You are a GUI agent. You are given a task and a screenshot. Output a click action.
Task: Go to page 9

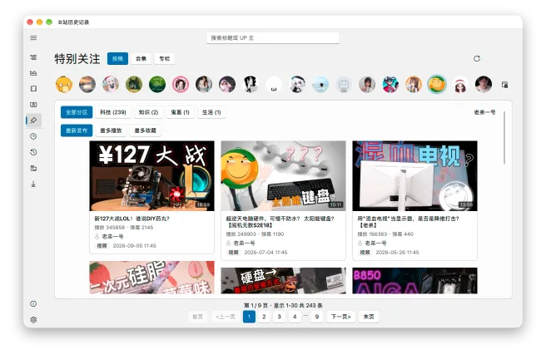click(317, 317)
